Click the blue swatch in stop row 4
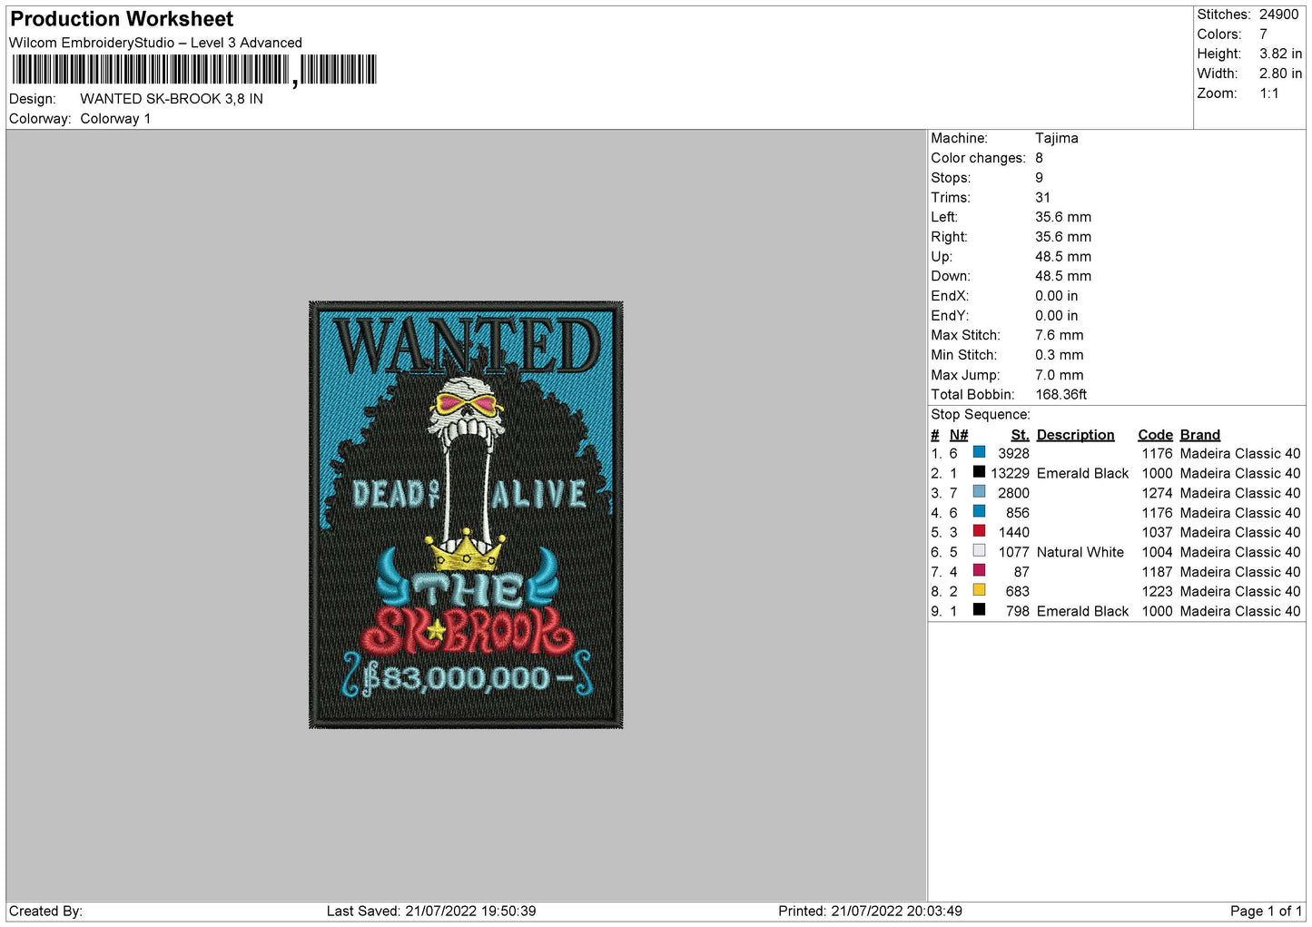This screenshot has height=927, width=1312. 979,512
